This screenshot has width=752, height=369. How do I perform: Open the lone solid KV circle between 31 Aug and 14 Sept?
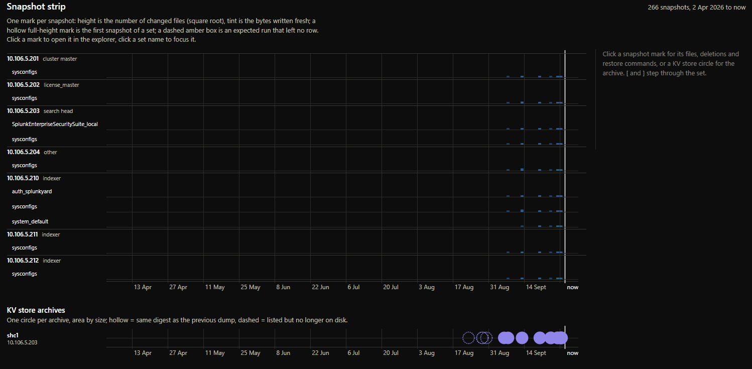click(x=522, y=338)
